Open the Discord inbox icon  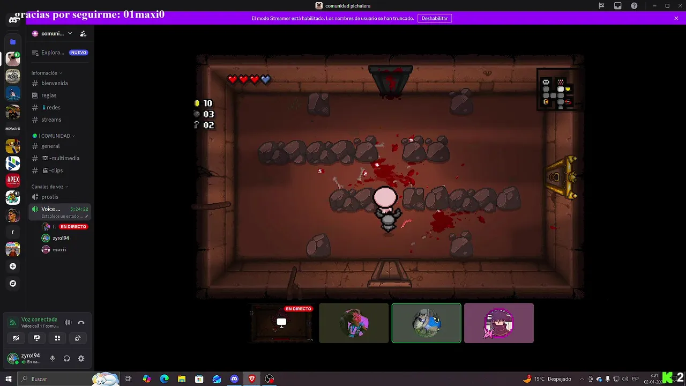pyautogui.click(x=618, y=6)
